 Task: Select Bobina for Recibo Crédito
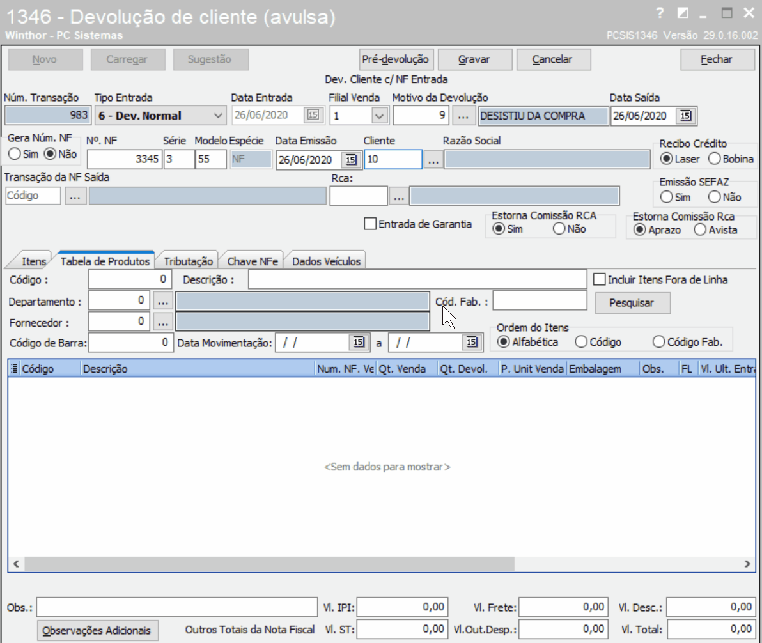(715, 159)
